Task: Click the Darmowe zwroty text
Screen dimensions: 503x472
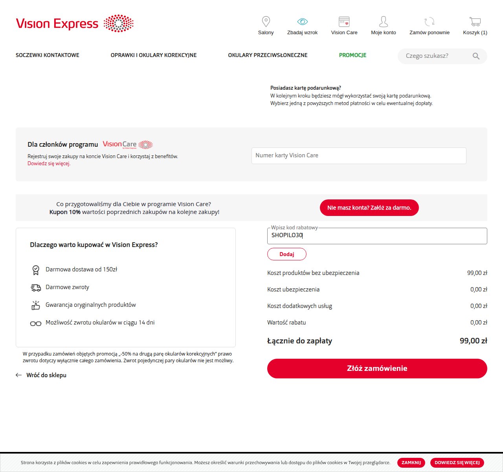Action: pyautogui.click(x=68, y=287)
